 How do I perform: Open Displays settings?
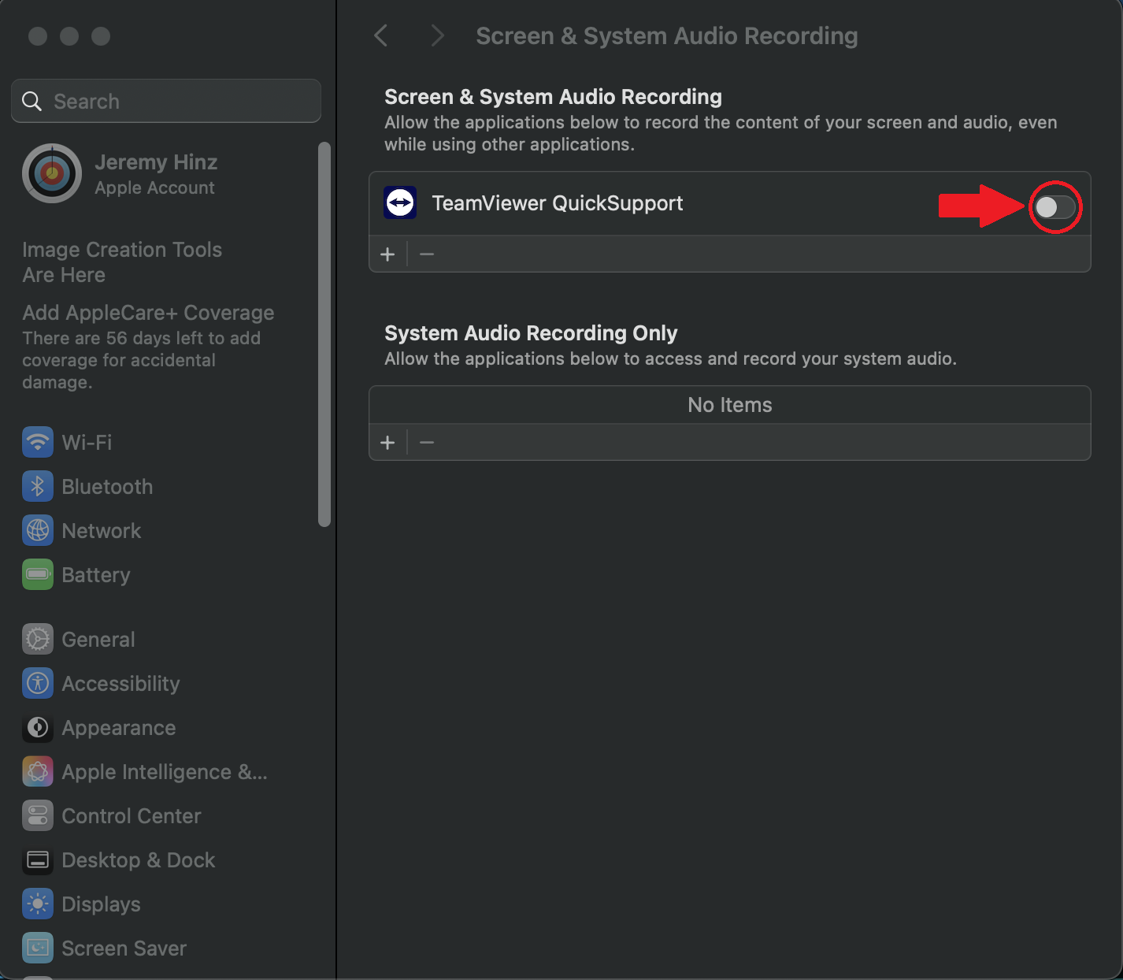(x=102, y=904)
